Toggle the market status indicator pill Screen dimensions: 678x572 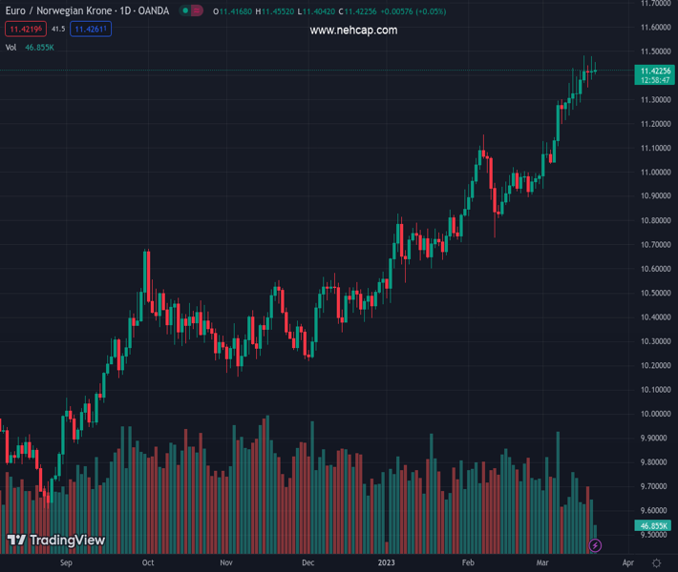(x=190, y=11)
